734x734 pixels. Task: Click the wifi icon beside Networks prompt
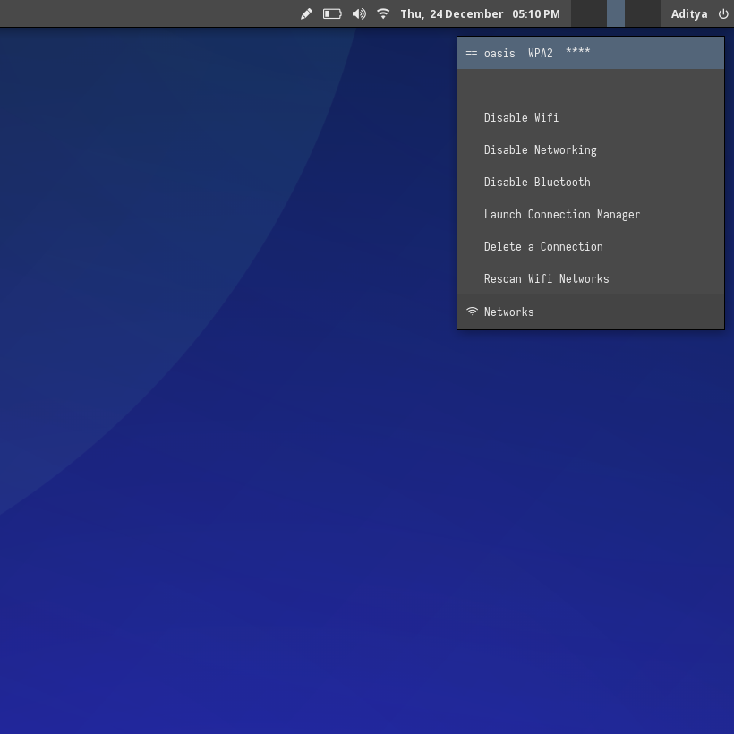(472, 312)
